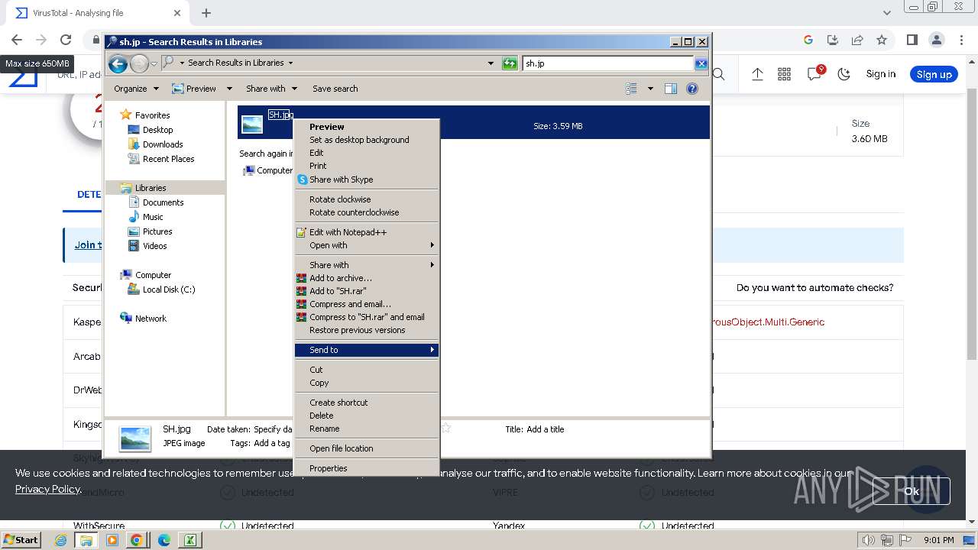
Task: Open Explorer help icon
Action: (692, 89)
